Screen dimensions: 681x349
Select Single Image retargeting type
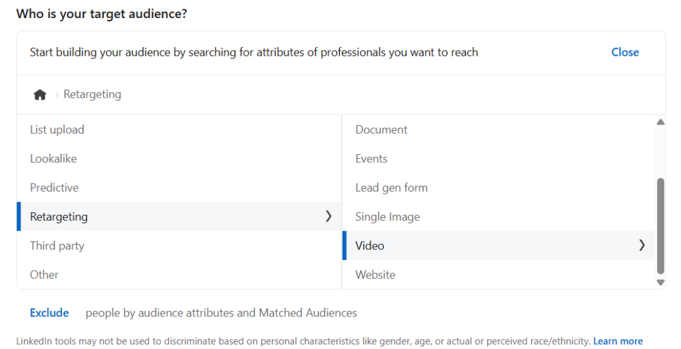point(499,216)
